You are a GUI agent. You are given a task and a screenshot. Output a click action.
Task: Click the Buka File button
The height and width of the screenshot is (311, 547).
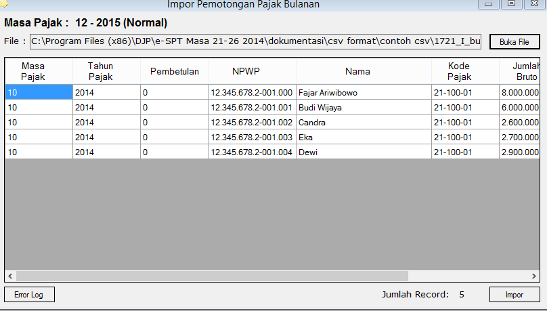coord(515,42)
